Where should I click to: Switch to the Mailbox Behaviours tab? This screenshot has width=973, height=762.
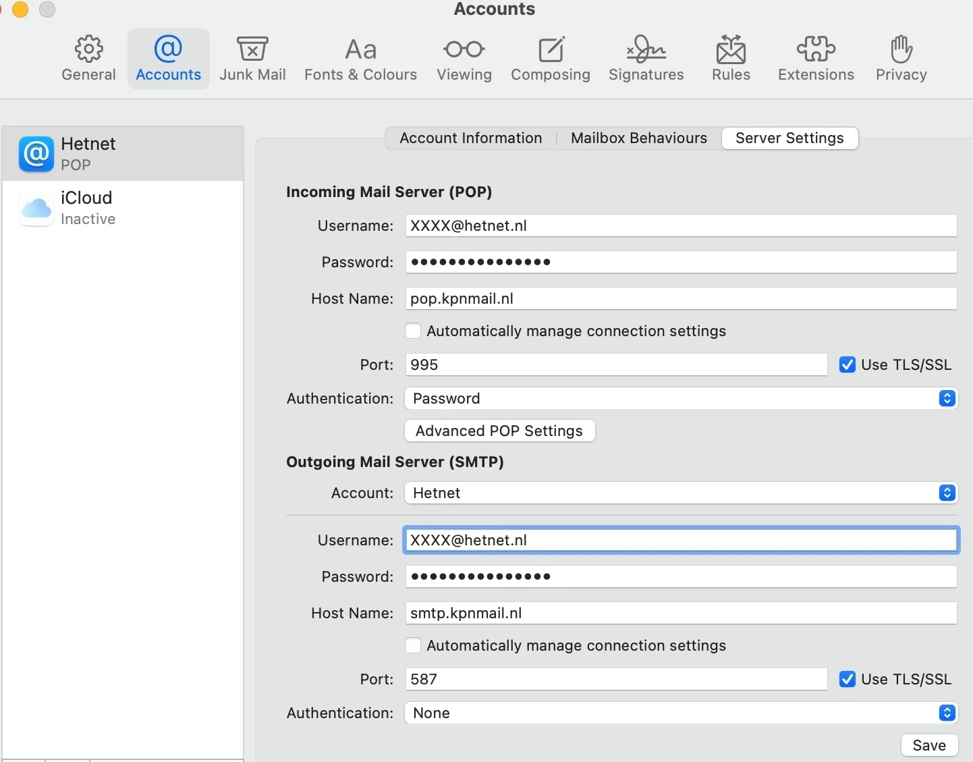[638, 138]
